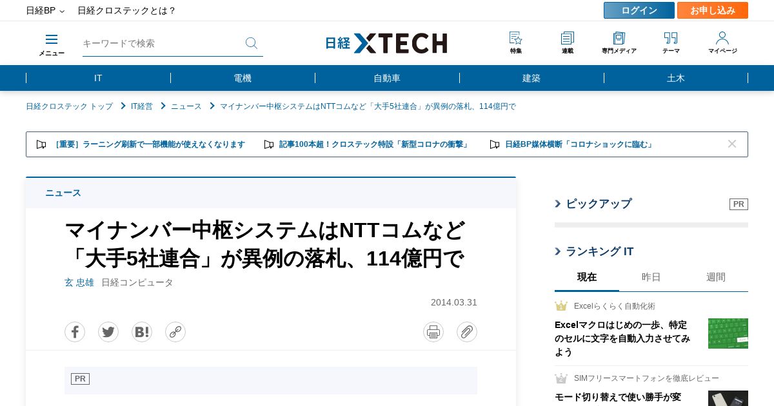Open the ランキング IT heading
Screen dimensions: 774x406
pyautogui.click(x=600, y=251)
